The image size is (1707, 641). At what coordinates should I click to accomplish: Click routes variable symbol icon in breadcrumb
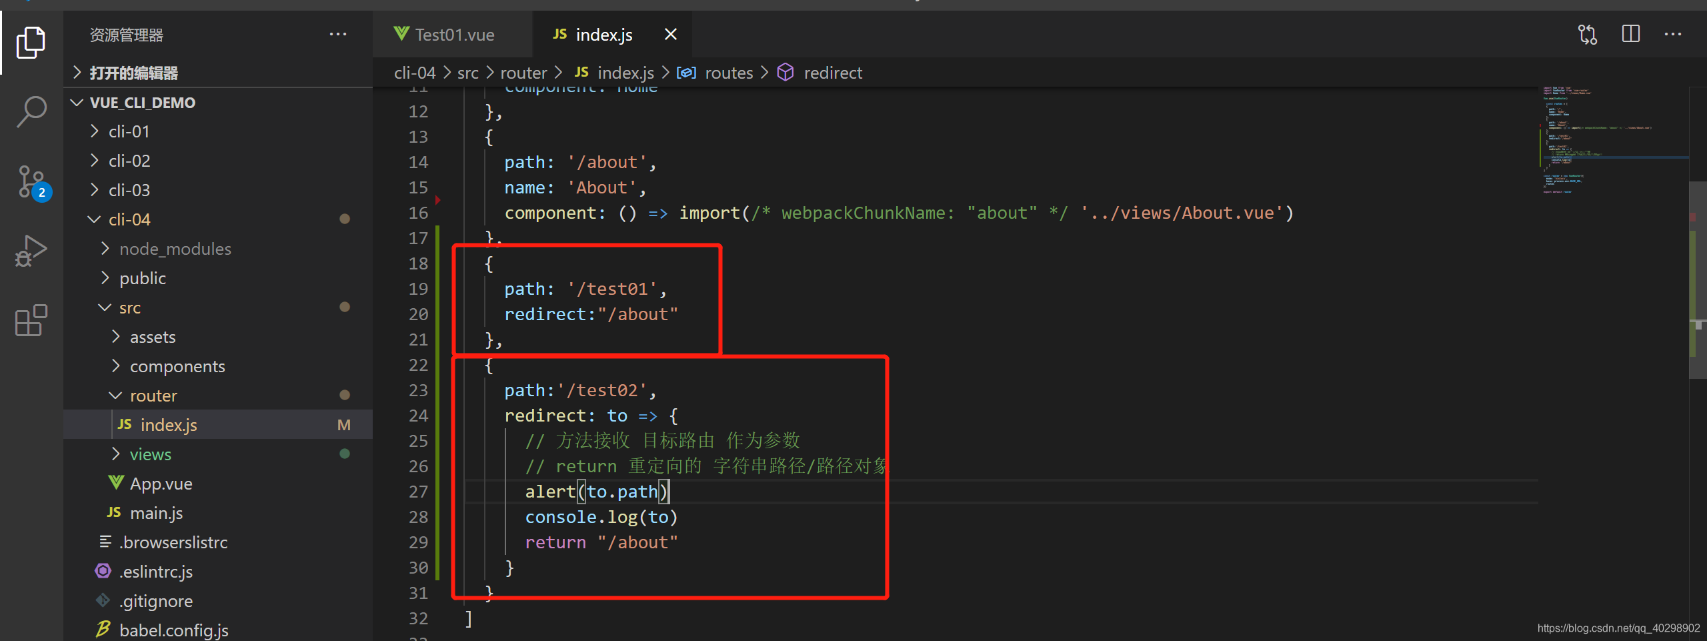click(x=687, y=72)
